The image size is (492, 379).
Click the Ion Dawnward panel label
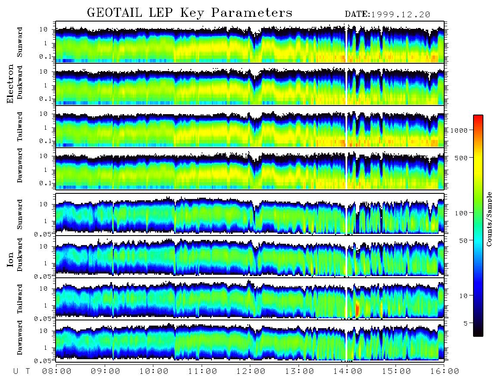[x=20, y=338]
